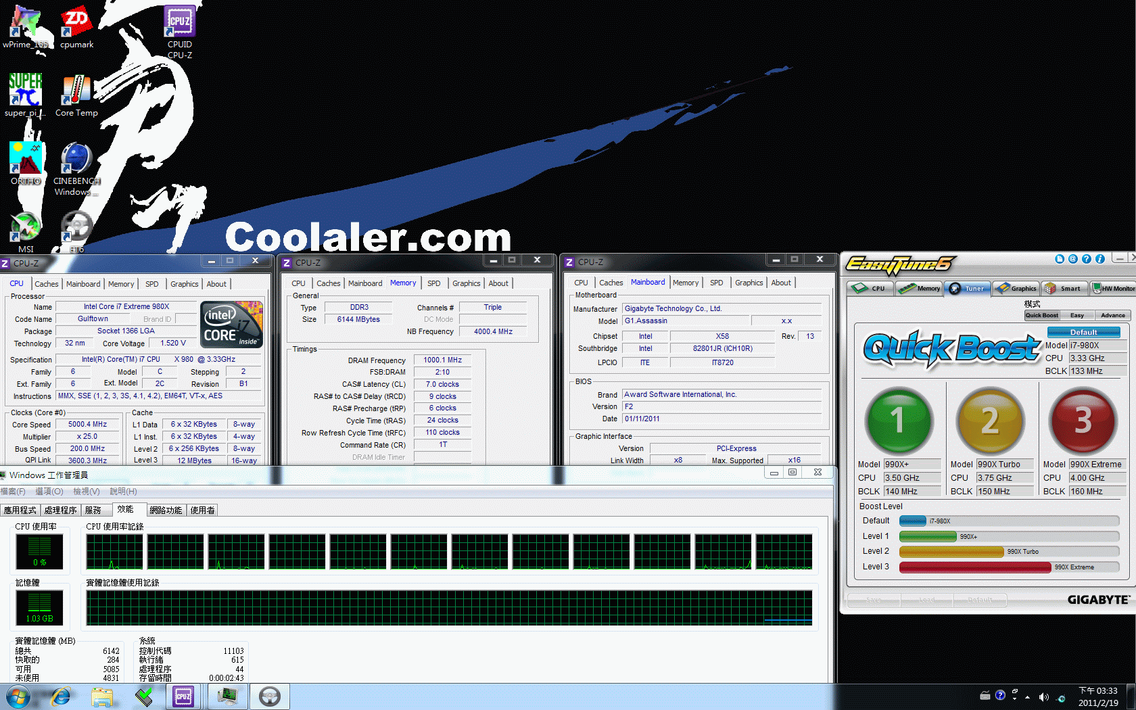This screenshot has width=1136, height=710.
Task: Click the blue Default button in Quick Boost
Action: [1084, 332]
